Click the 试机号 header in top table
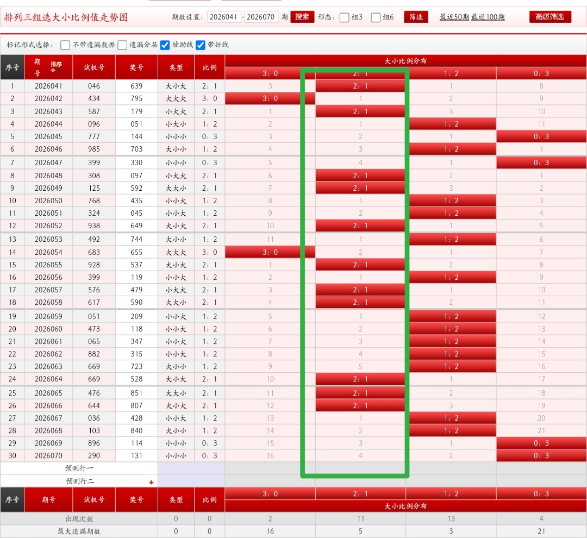 [94, 67]
